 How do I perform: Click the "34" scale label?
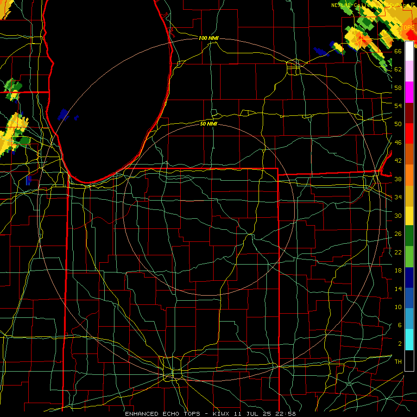tap(398, 197)
